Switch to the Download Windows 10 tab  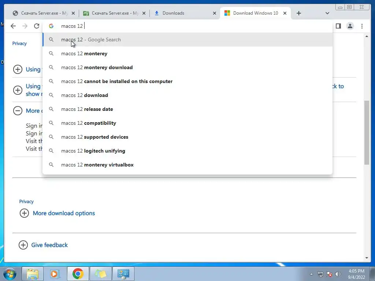255,13
